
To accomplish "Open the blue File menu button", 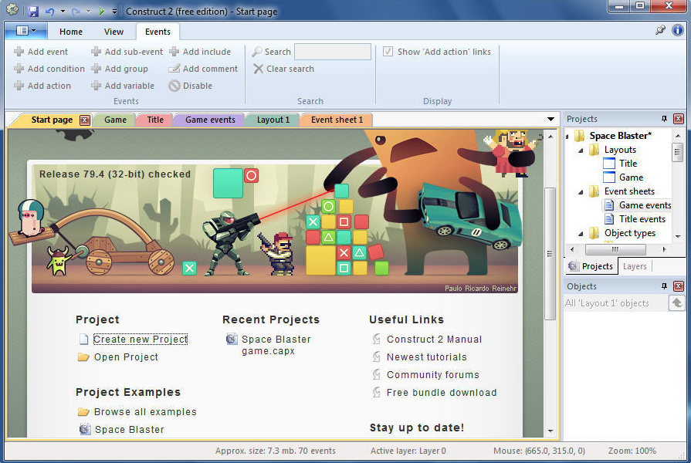I will [x=26, y=30].
